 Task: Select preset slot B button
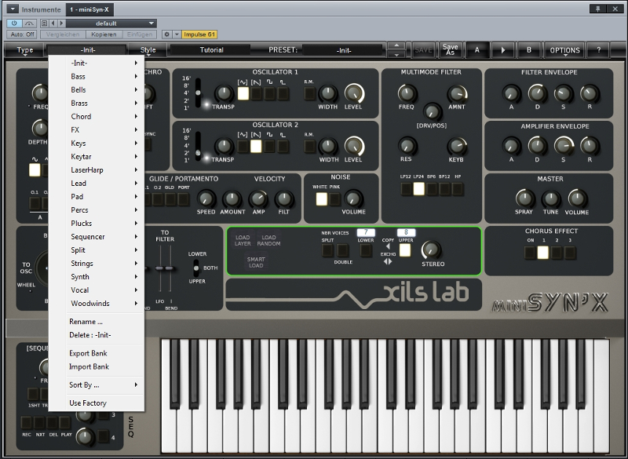click(528, 50)
